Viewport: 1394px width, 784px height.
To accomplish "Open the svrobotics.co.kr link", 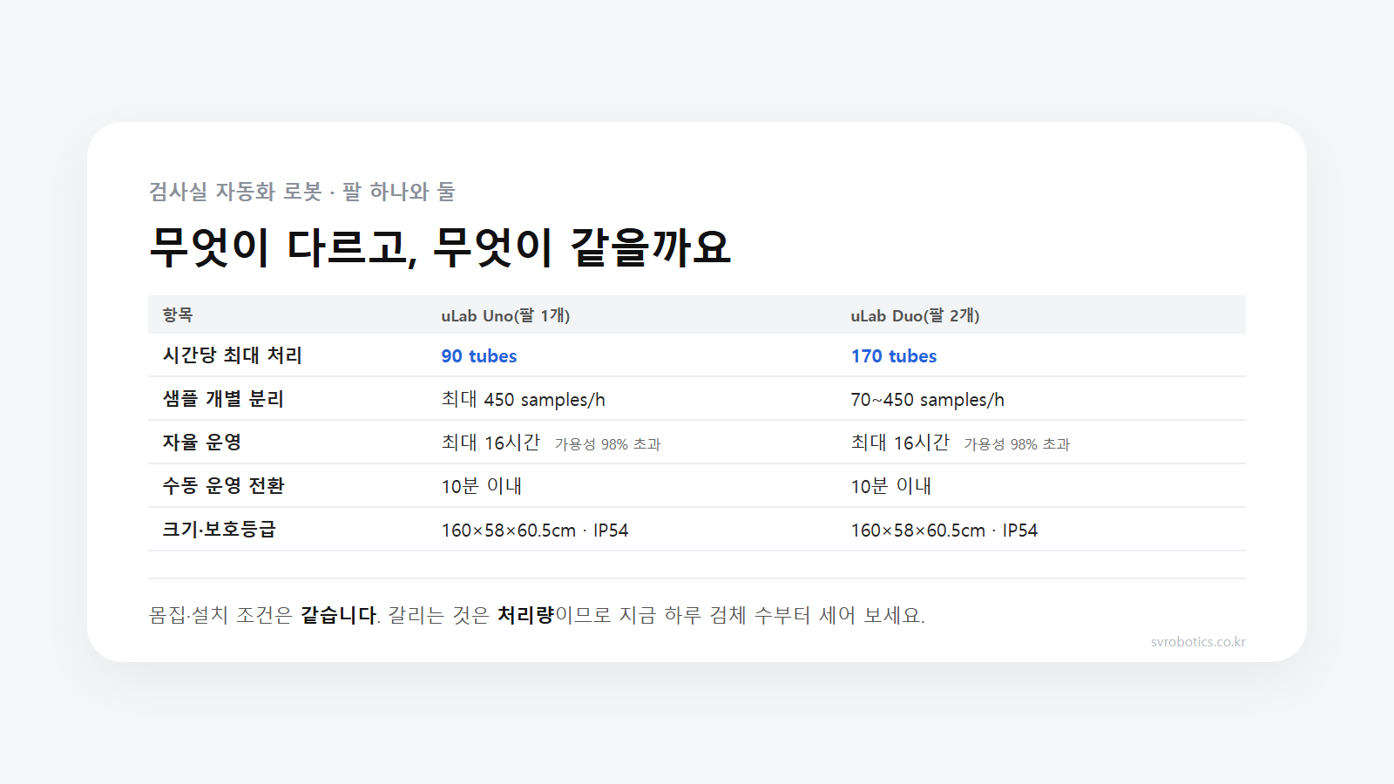I will 1198,642.
